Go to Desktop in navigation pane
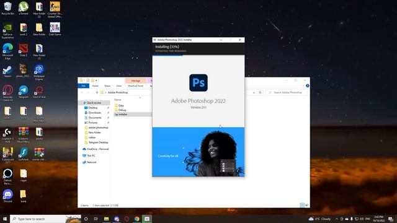Viewport: 397px width, 223px height. coord(93,108)
